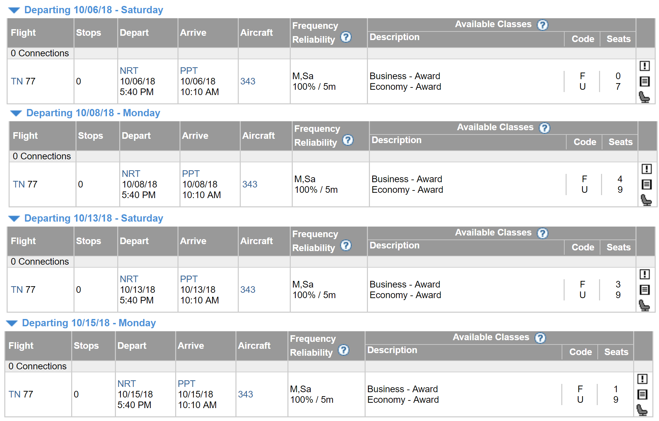Collapse the Departing 10/06/18 Saturday section
The height and width of the screenshot is (421, 659).
[x=14, y=10]
